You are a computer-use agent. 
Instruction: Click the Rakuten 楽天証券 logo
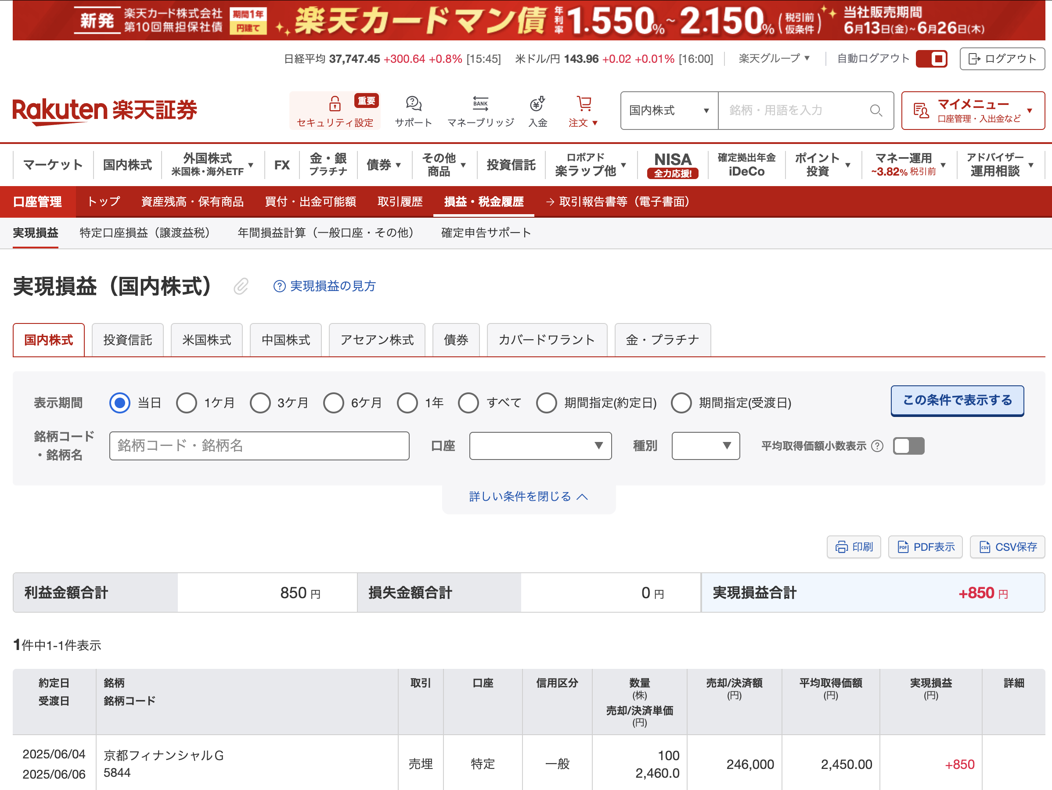[x=104, y=112]
